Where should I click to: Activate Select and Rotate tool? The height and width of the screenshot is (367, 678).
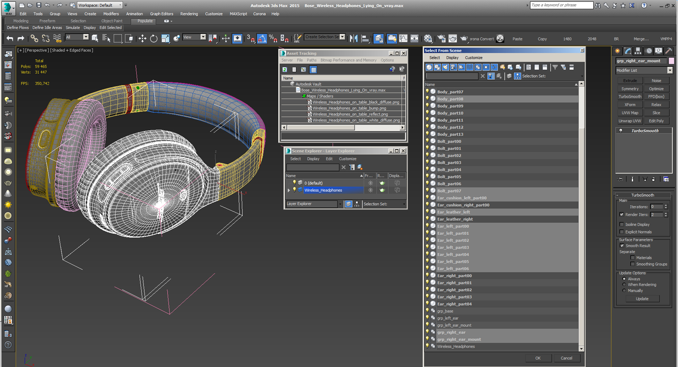[x=153, y=39]
